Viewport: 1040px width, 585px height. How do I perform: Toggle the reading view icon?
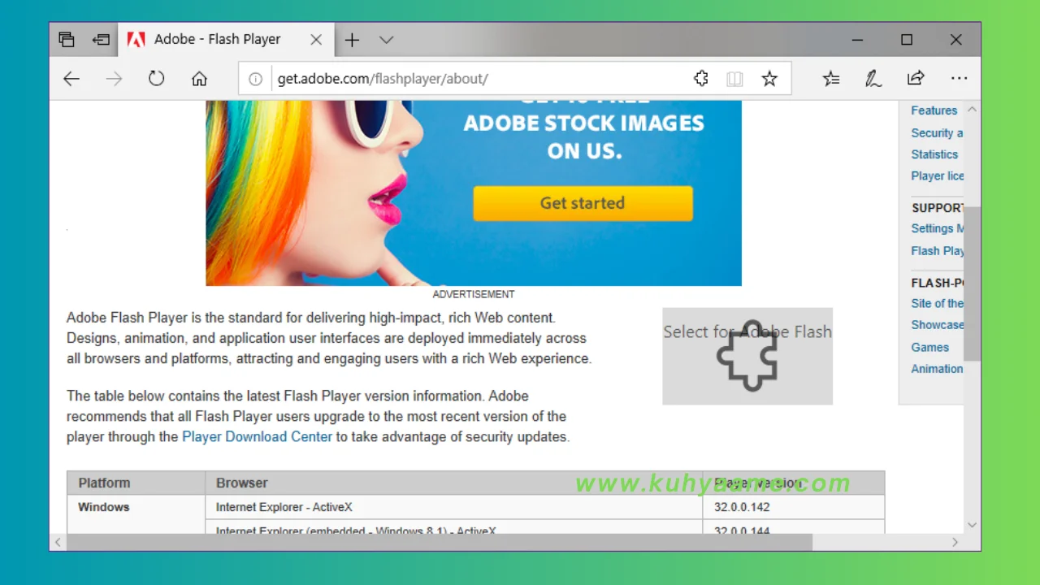coord(735,79)
